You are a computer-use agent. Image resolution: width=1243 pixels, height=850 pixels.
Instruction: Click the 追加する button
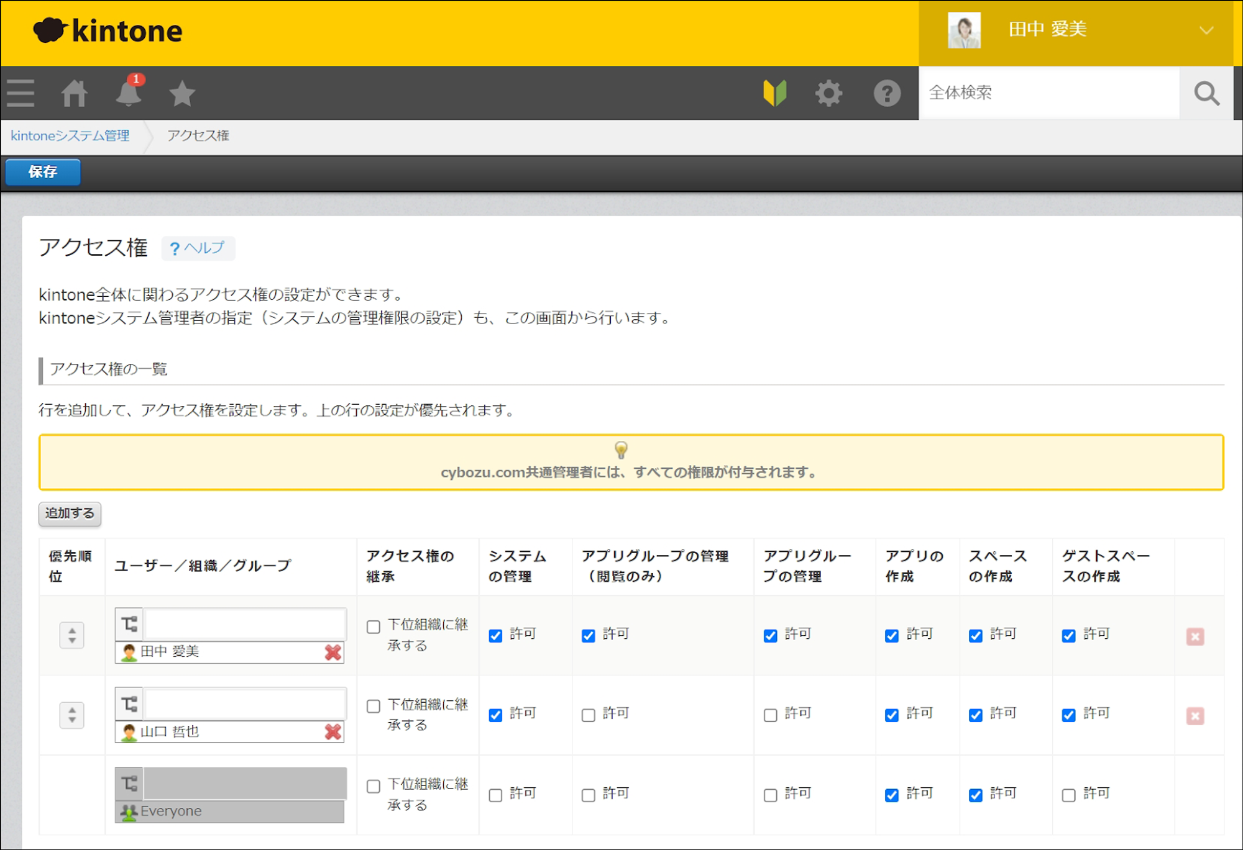(x=70, y=513)
